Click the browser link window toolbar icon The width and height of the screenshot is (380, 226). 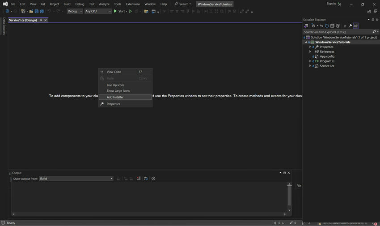coord(153,11)
